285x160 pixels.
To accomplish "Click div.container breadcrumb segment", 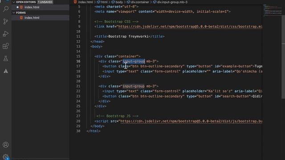I will [x=140, y=2].
